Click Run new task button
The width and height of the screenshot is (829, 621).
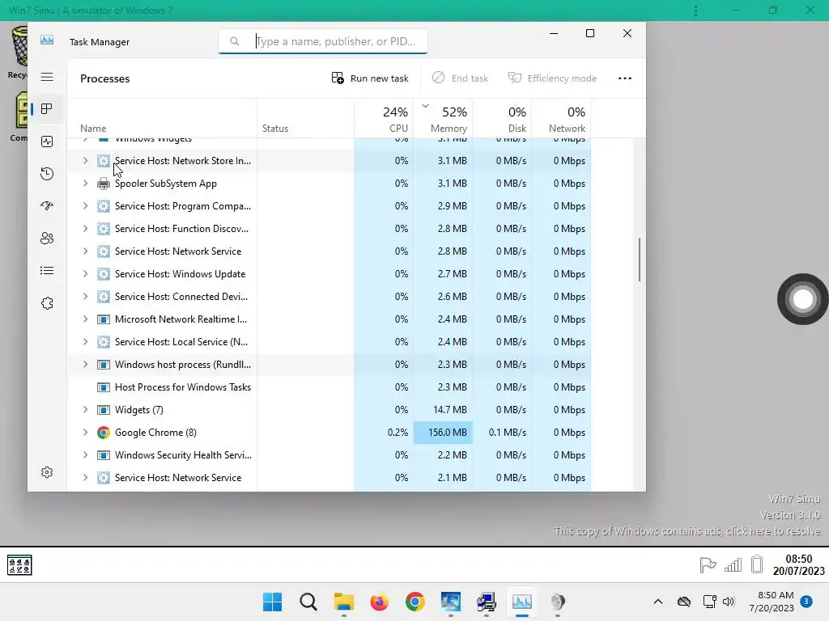[x=369, y=78]
